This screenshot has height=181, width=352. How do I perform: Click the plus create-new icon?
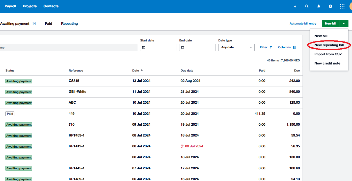click(x=295, y=6)
